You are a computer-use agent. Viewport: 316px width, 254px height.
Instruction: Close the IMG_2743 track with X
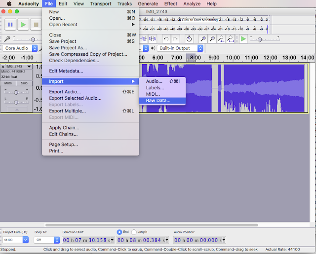3,67
